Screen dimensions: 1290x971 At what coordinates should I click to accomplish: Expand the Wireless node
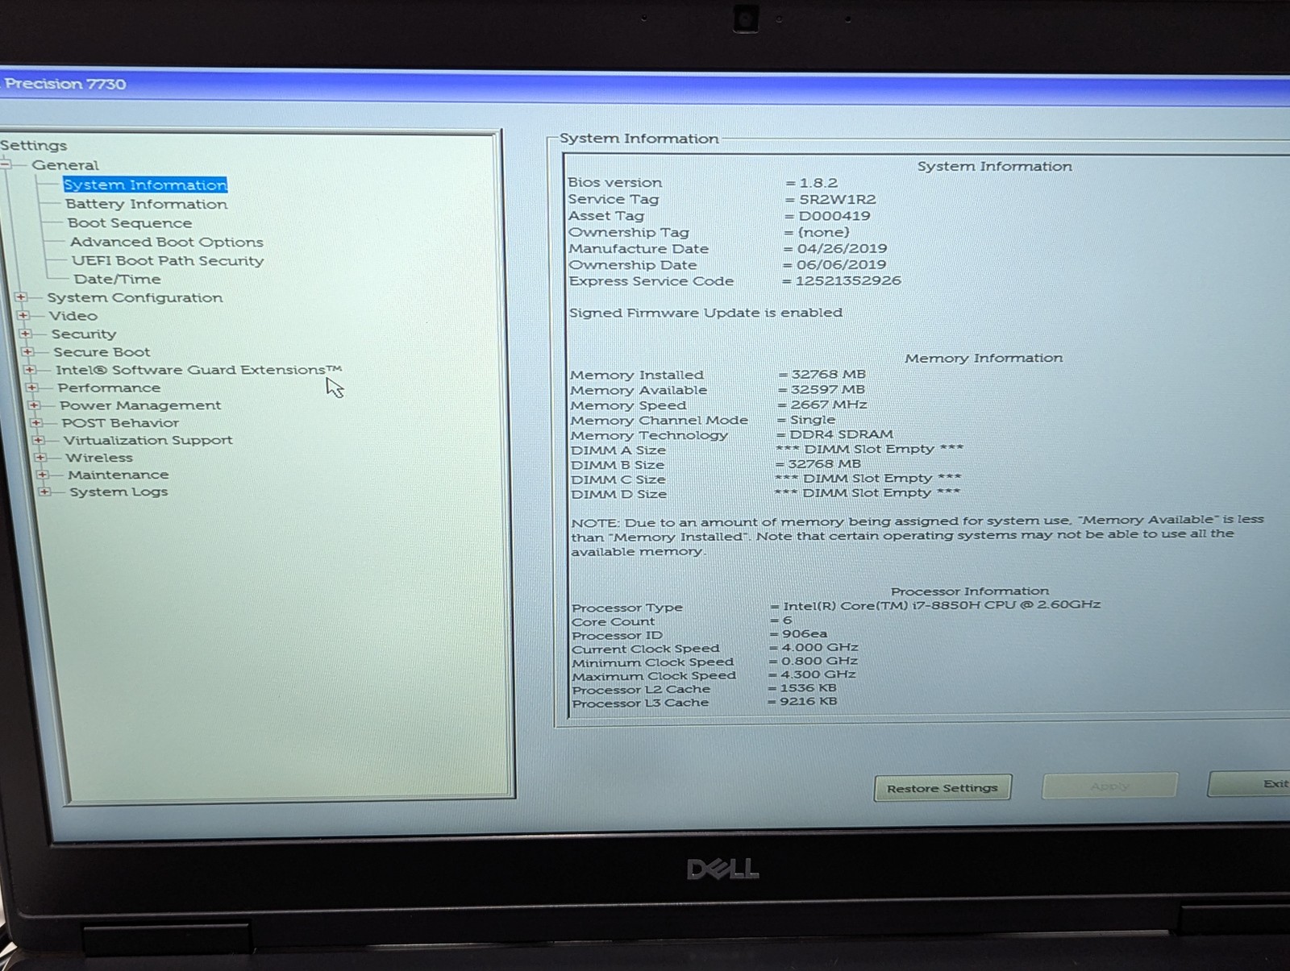pyautogui.click(x=40, y=458)
